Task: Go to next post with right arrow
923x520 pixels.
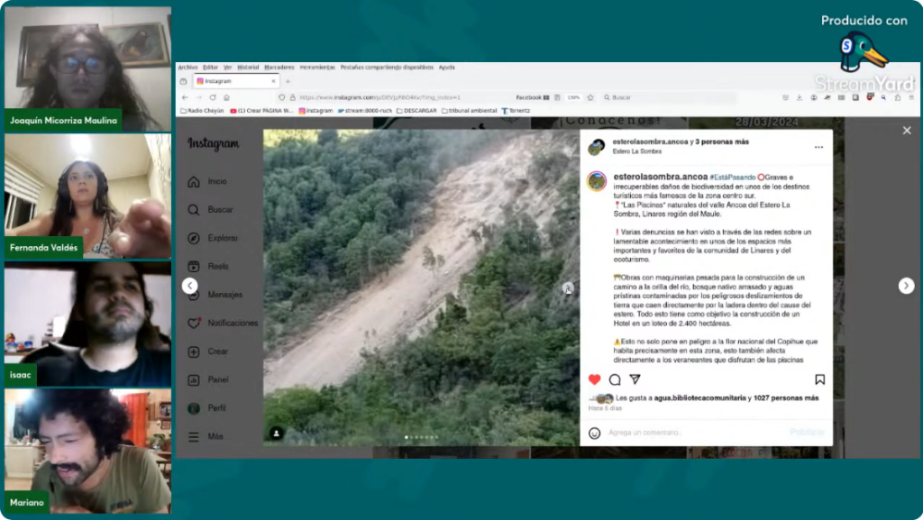Action: click(x=906, y=286)
